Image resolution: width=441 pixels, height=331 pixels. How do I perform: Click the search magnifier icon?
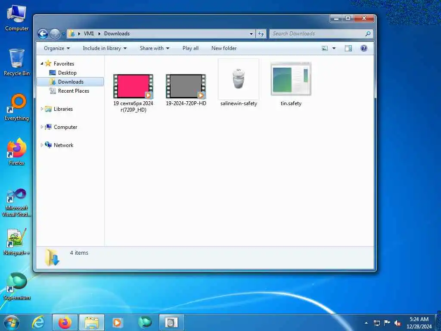(x=368, y=34)
